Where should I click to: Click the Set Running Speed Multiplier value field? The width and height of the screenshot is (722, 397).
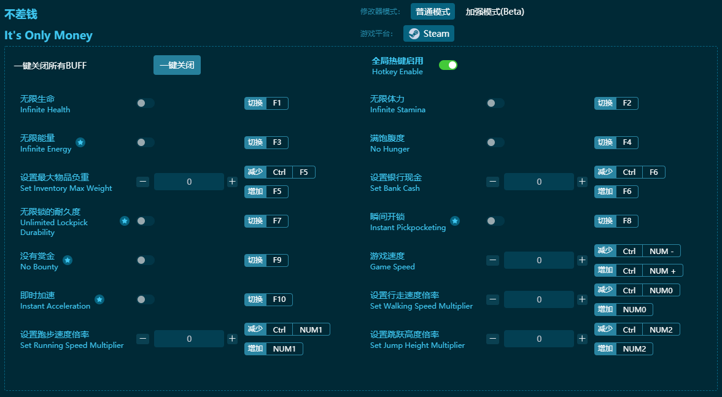[x=189, y=339]
